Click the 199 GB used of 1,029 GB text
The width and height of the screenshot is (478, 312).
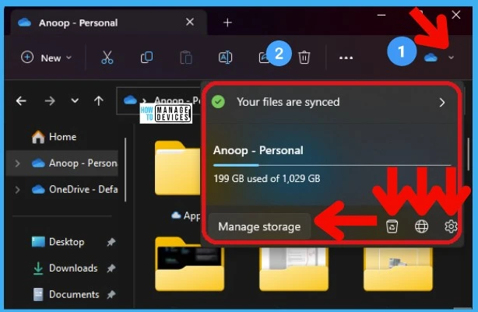[267, 178]
